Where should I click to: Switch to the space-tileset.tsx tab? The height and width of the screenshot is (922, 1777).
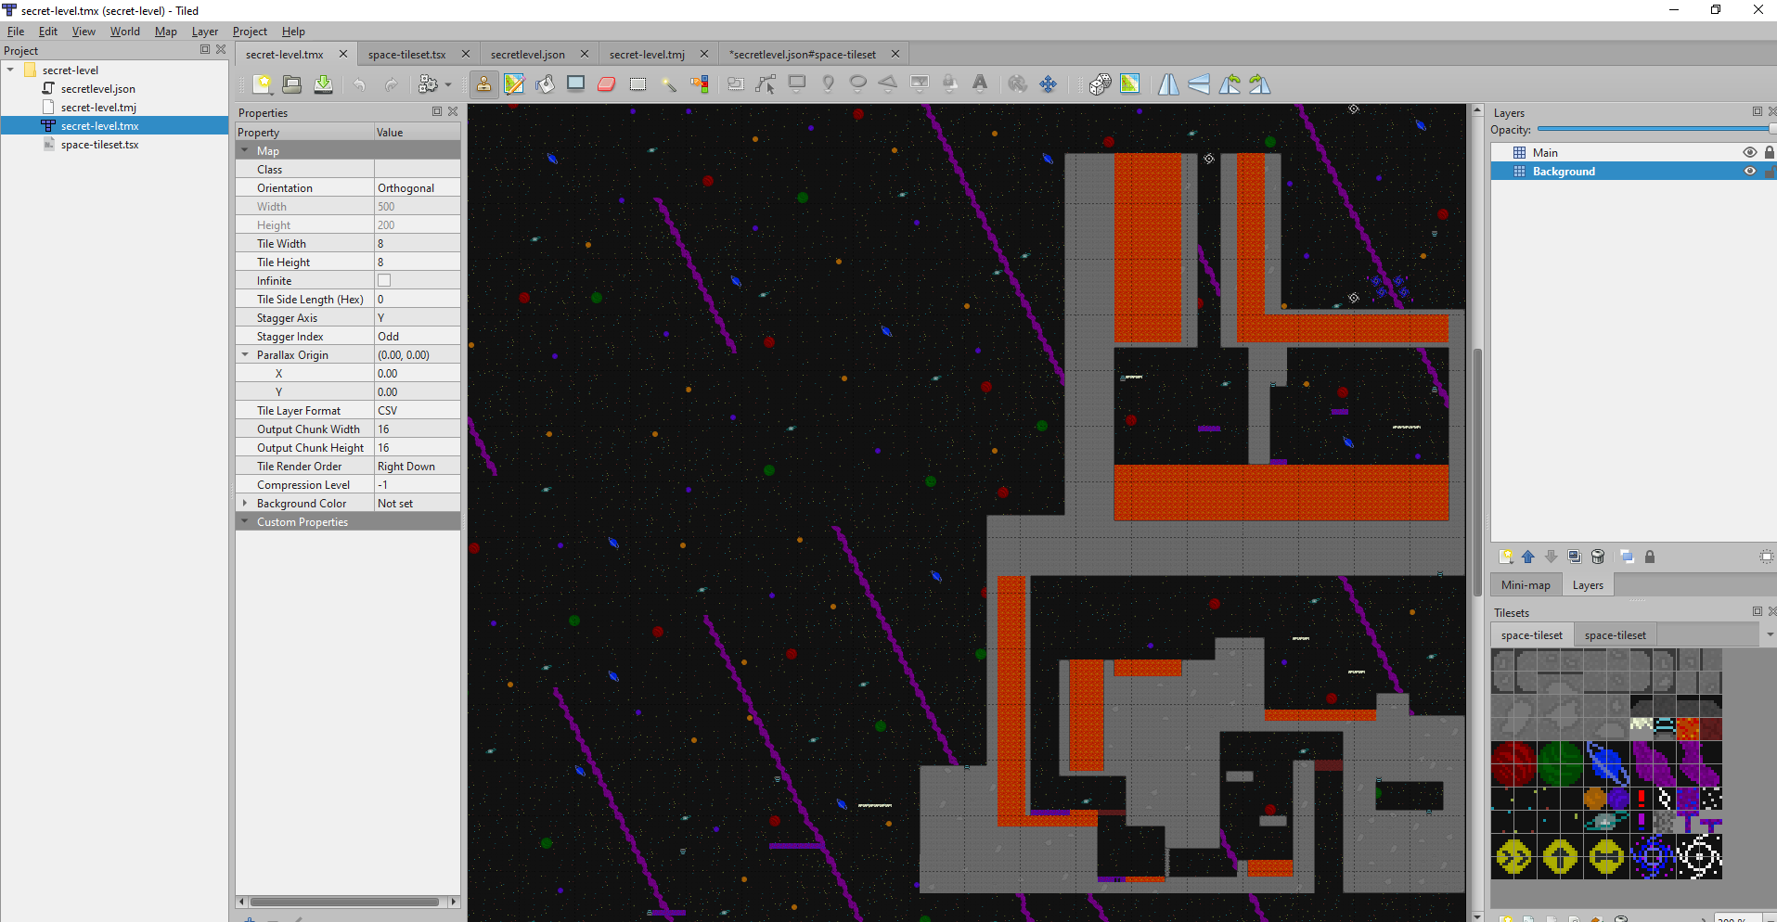[x=406, y=55]
